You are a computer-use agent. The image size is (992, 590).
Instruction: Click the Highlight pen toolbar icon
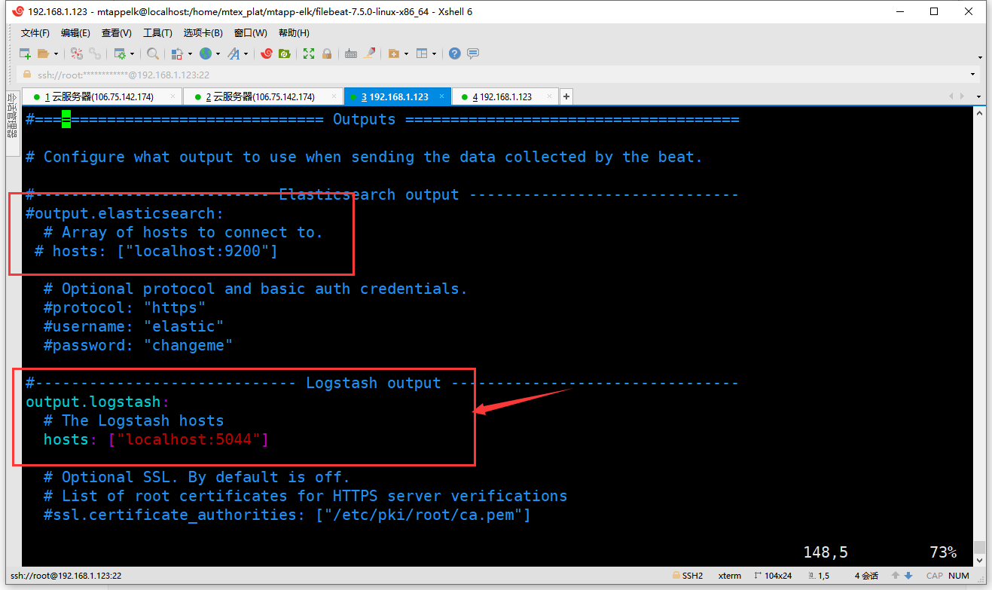(369, 53)
